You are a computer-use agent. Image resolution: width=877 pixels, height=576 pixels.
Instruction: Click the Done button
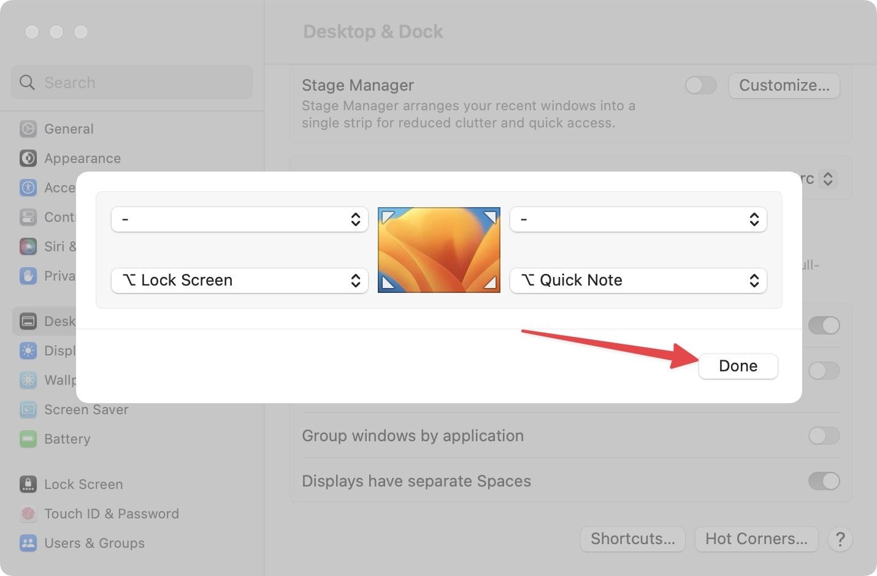738,366
